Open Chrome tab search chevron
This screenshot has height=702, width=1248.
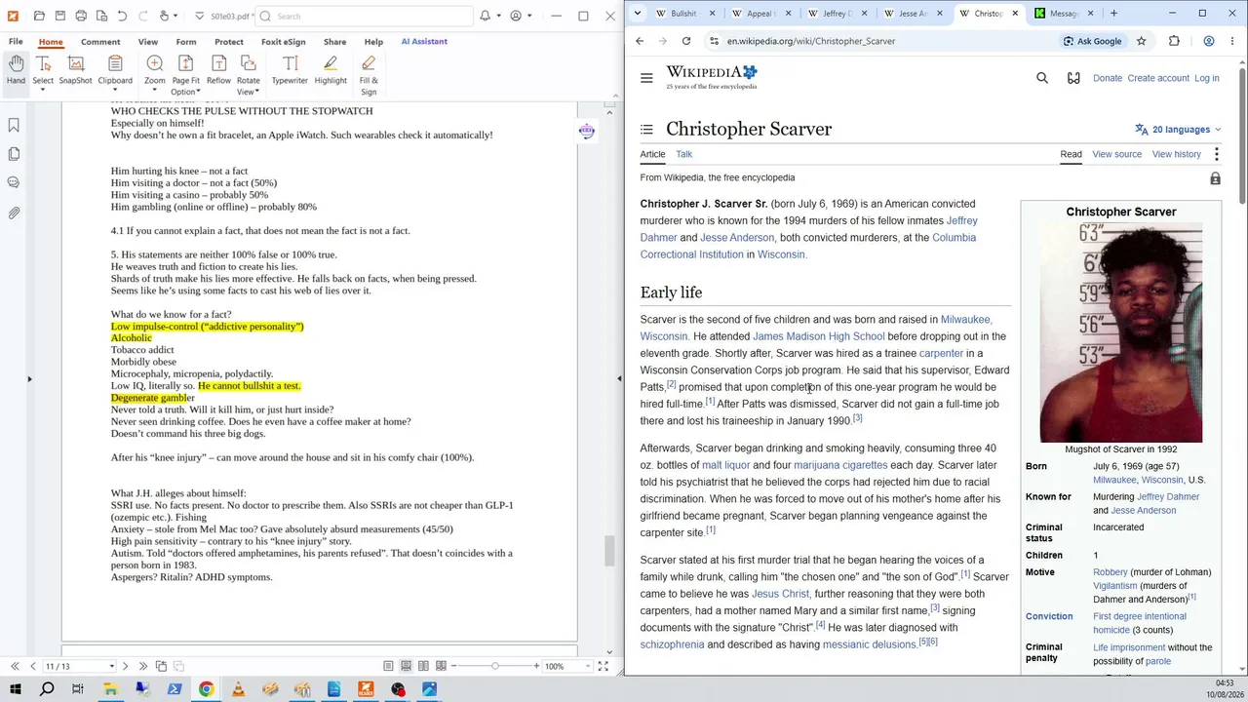[x=637, y=14]
